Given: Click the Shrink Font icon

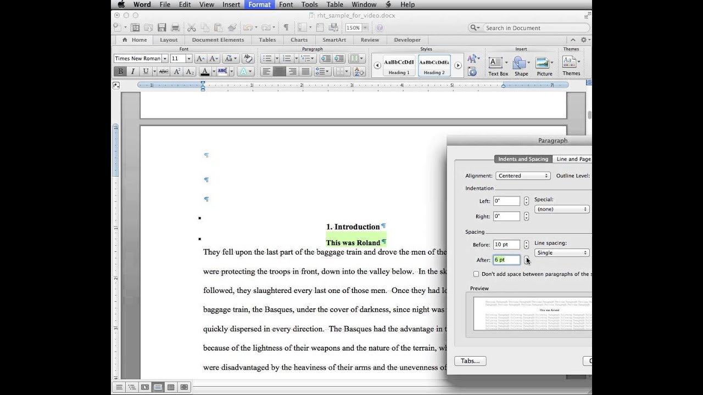Looking at the screenshot, I should 214,58.
